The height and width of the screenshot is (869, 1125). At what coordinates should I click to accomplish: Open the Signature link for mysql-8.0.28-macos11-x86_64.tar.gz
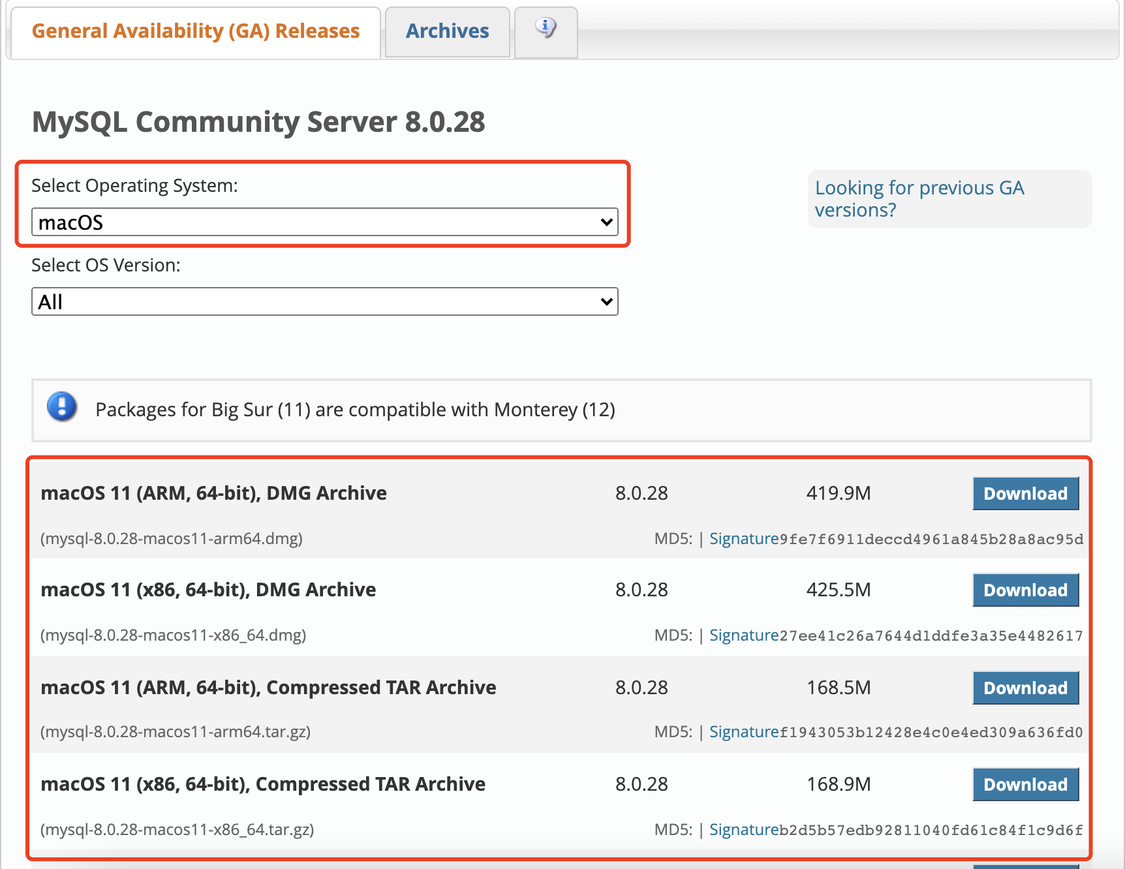[x=744, y=830]
